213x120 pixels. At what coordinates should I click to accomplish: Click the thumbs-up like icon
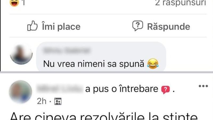tap(32, 26)
